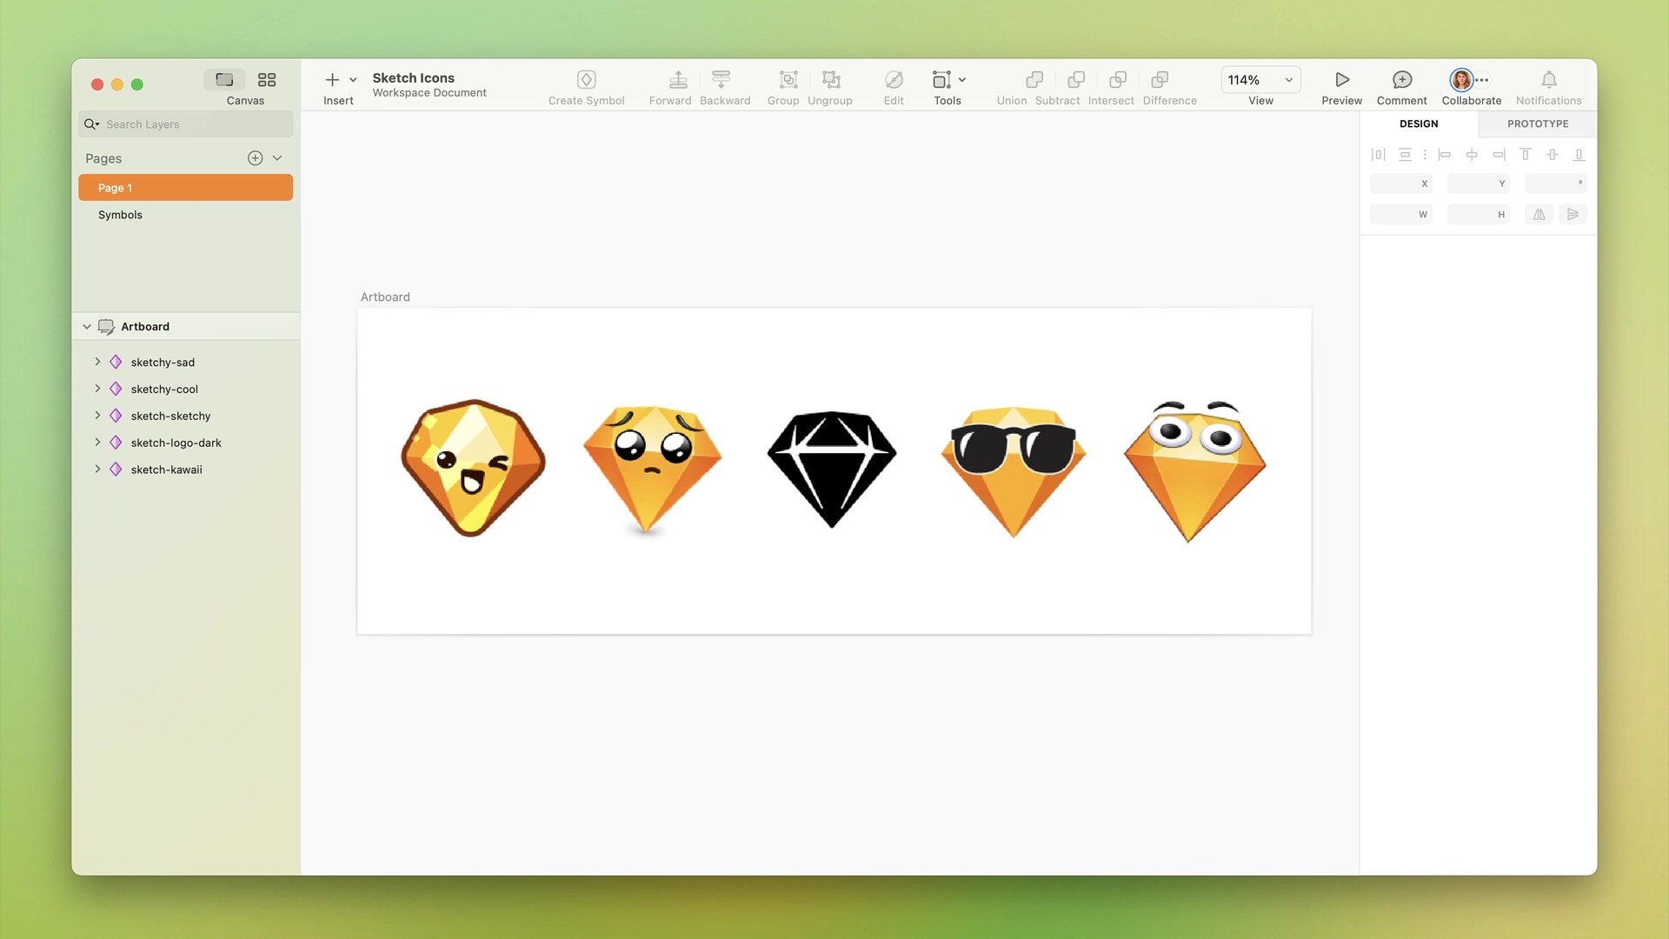This screenshot has height=939, width=1669.
Task: Distribute layers vertically
Action: 1405,155
